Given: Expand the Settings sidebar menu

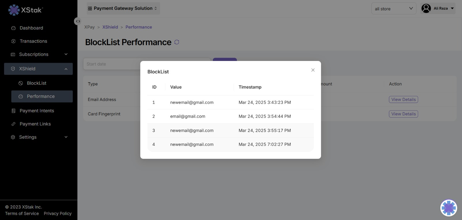Looking at the screenshot, I should click(66, 137).
